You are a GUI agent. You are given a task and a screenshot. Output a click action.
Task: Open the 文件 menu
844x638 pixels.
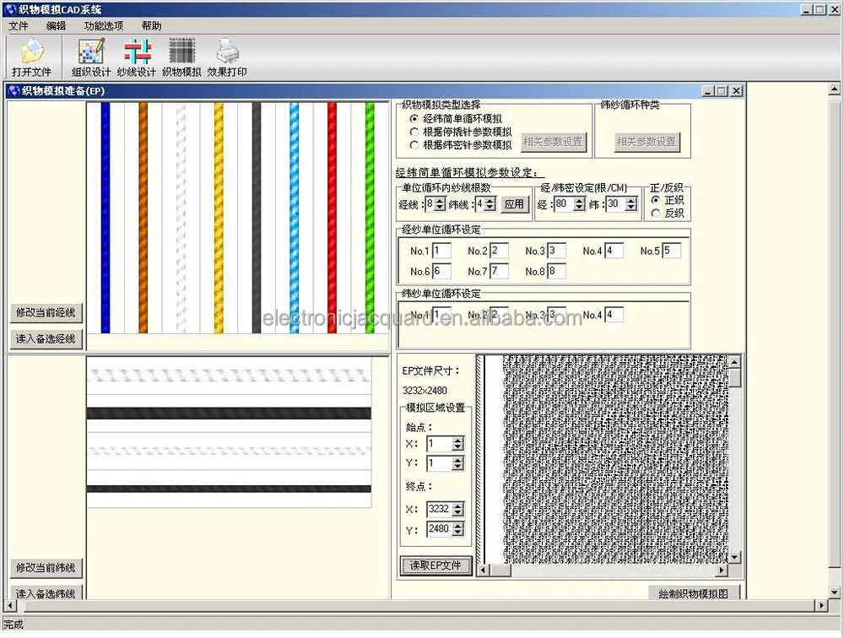click(x=19, y=26)
